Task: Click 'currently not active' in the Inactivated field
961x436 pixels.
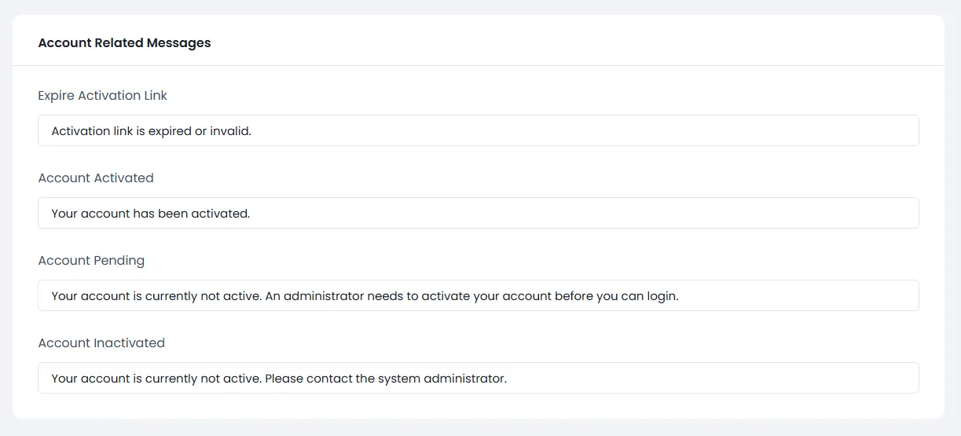Action: [203, 379]
